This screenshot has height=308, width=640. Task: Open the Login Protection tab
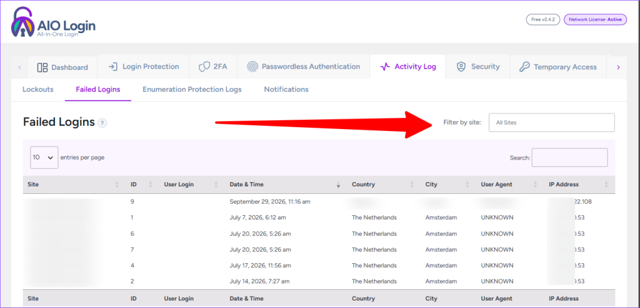144,67
